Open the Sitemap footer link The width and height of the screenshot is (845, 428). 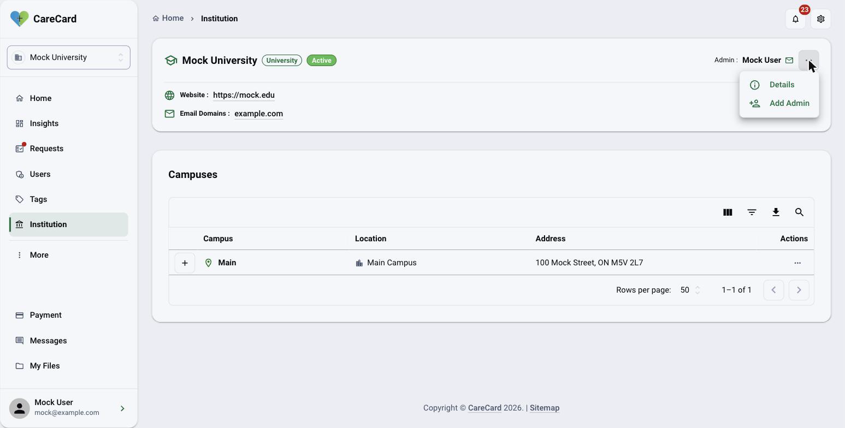[545, 408]
